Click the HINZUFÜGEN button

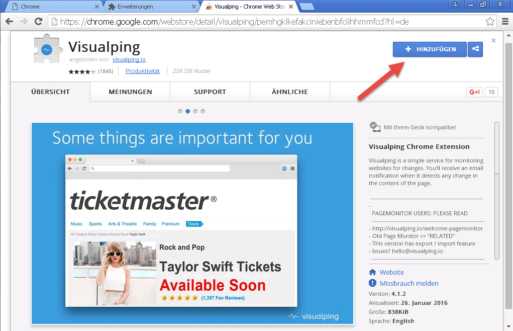tap(430, 49)
